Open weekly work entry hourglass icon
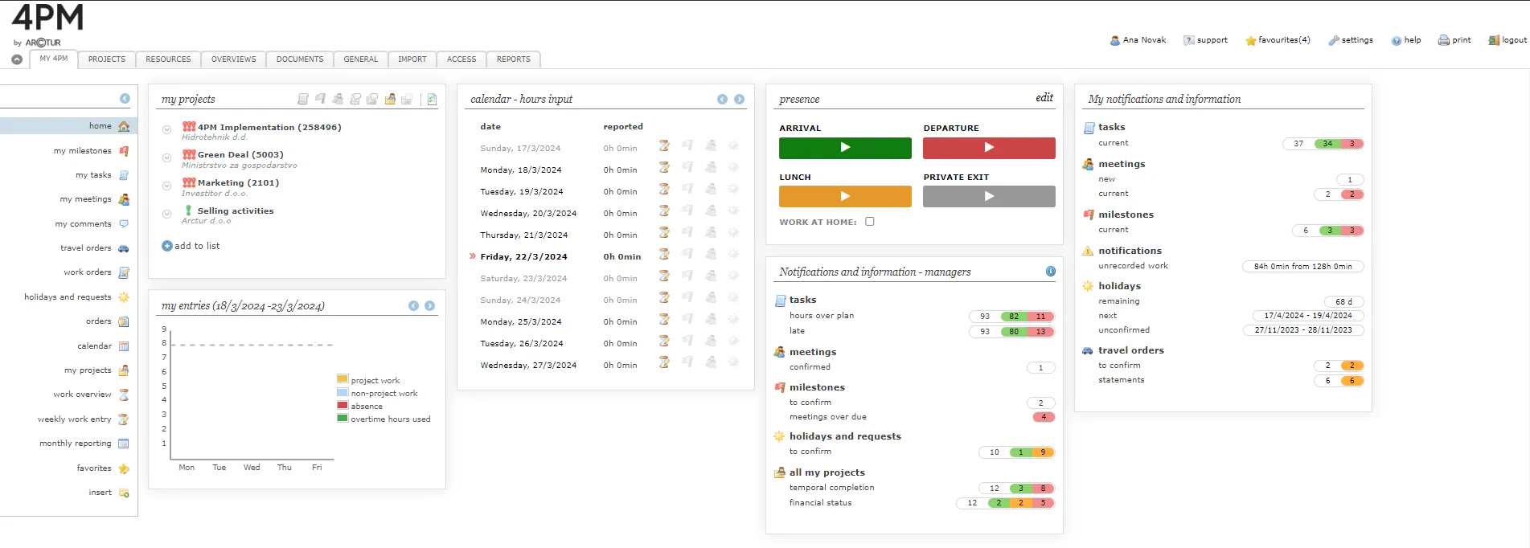This screenshot has height=548, width=1530. pyautogui.click(x=124, y=419)
